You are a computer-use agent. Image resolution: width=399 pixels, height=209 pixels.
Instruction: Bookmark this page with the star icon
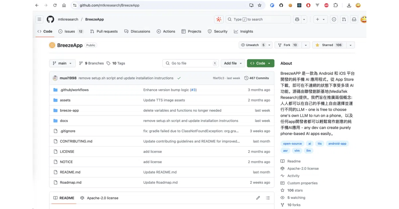point(260,5)
